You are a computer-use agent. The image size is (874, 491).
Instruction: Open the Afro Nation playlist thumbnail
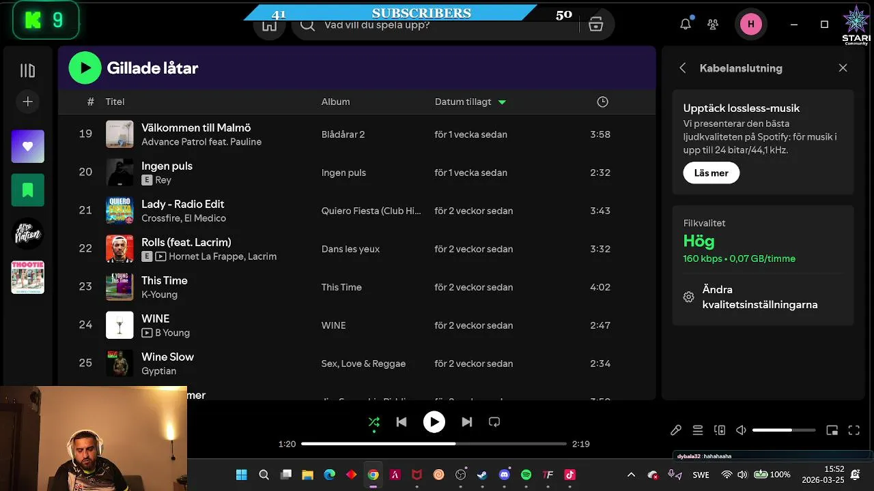[28, 234]
